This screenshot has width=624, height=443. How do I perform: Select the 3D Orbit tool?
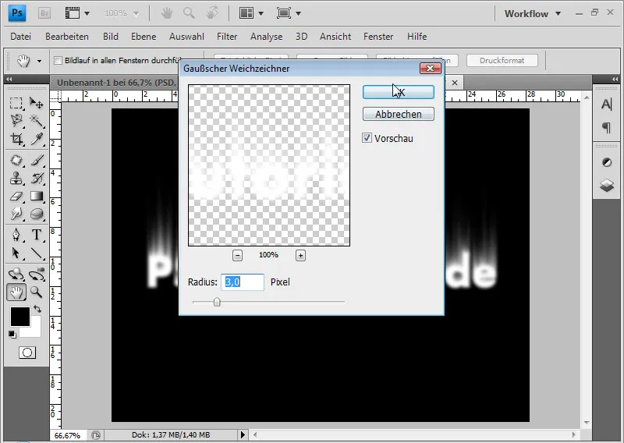[x=36, y=274]
